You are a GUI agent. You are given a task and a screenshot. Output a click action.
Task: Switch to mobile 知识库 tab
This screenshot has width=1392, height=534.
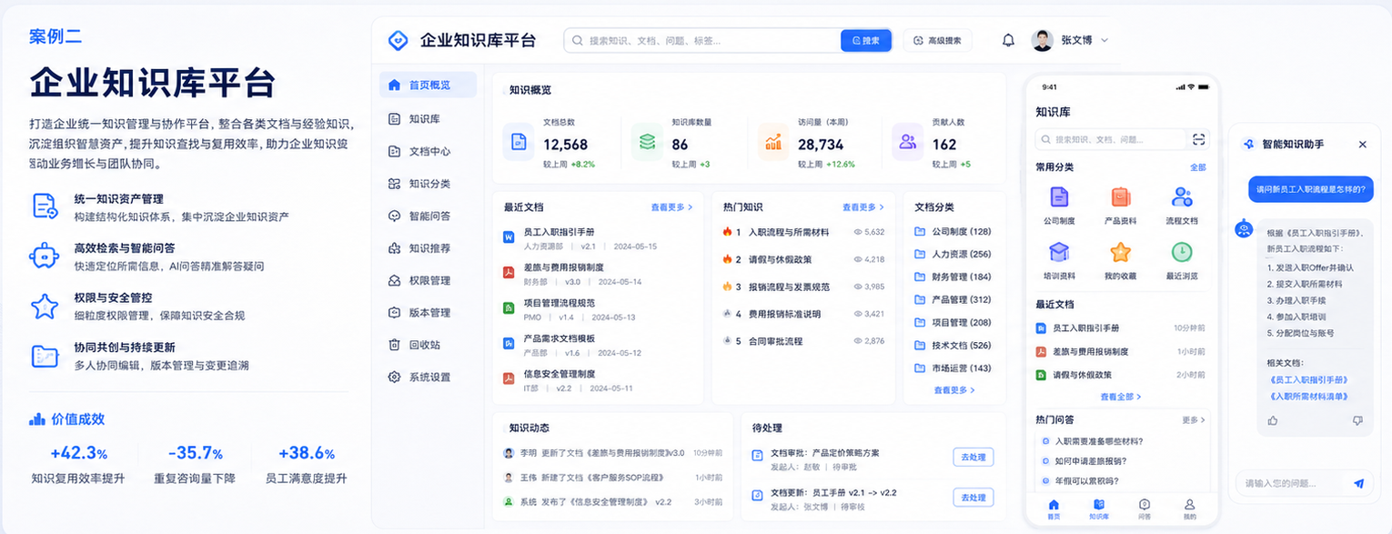click(x=1098, y=509)
